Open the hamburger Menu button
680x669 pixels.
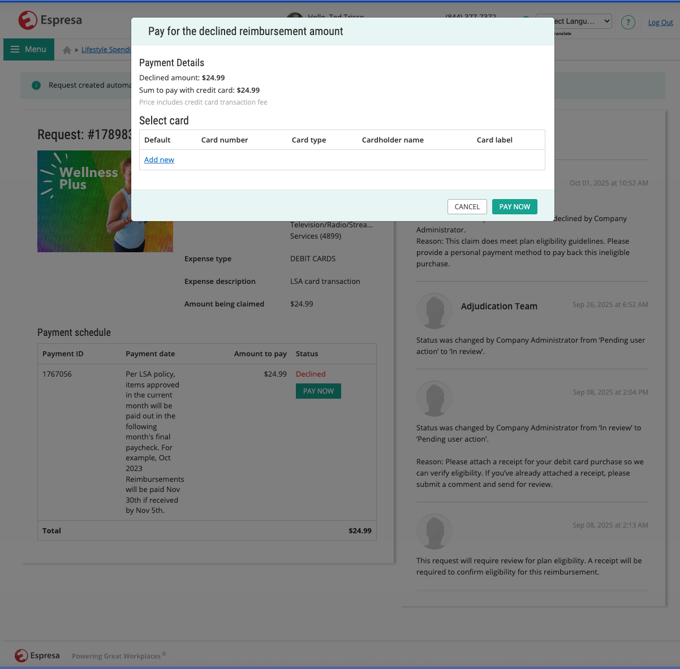tap(29, 49)
